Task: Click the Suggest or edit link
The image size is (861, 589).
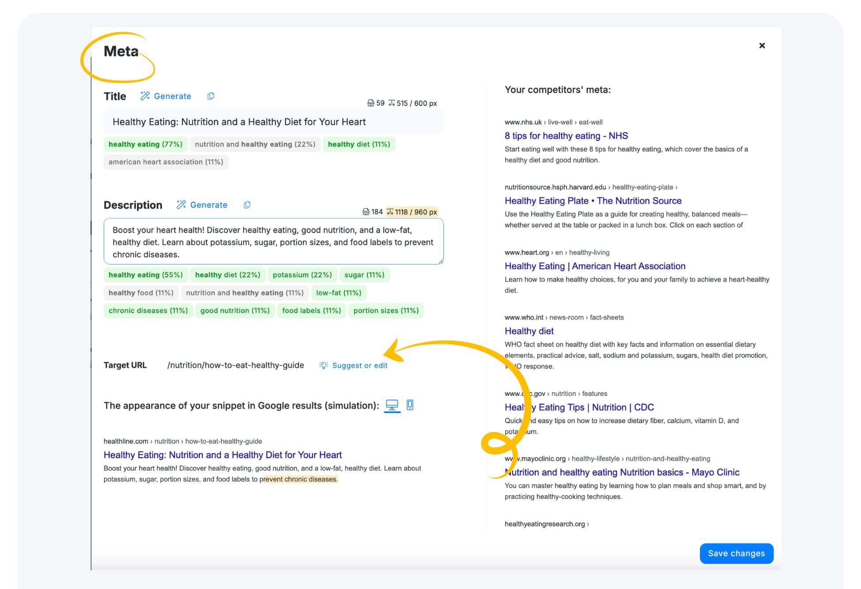Action: [x=360, y=365]
